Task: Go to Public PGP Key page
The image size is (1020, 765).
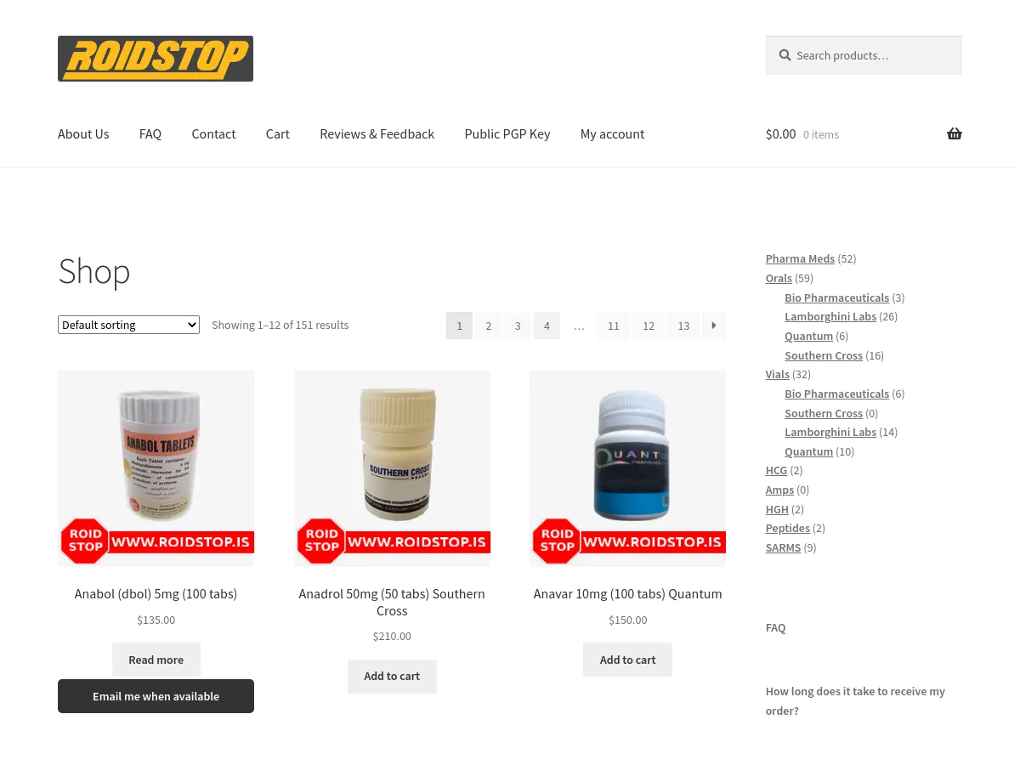Action: 507,133
